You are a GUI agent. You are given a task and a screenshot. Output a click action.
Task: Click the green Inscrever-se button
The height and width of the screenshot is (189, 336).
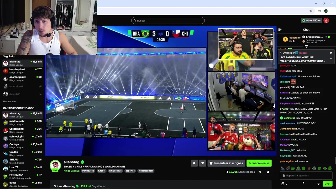coord(259,163)
